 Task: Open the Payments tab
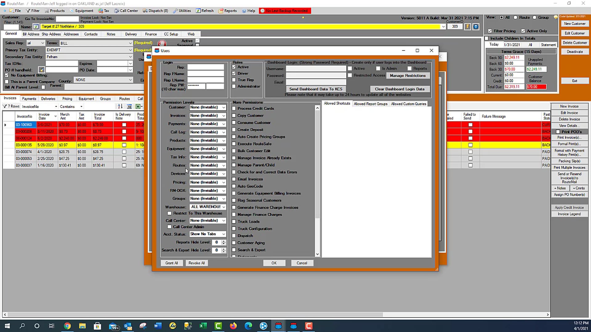pos(29,99)
